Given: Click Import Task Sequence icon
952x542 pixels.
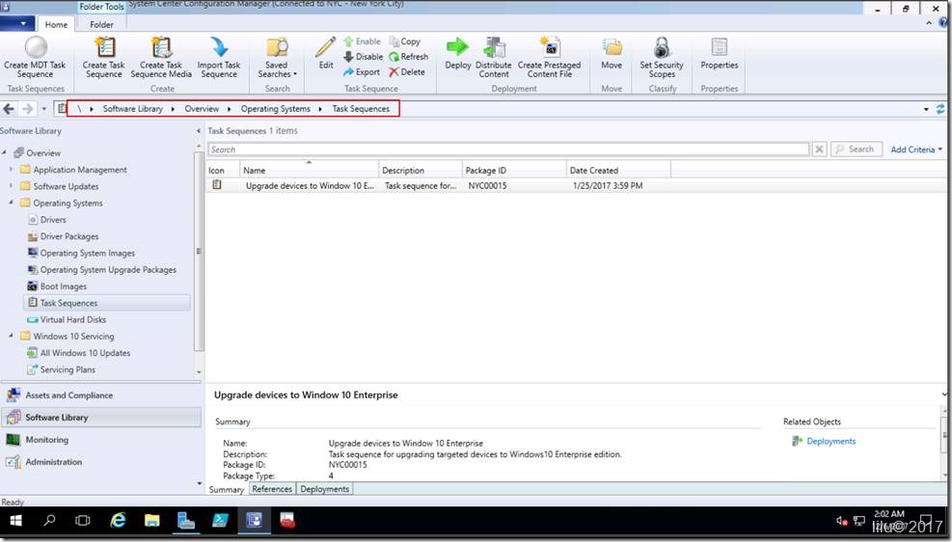Looking at the screenshot, I should (x=219, y=47).
